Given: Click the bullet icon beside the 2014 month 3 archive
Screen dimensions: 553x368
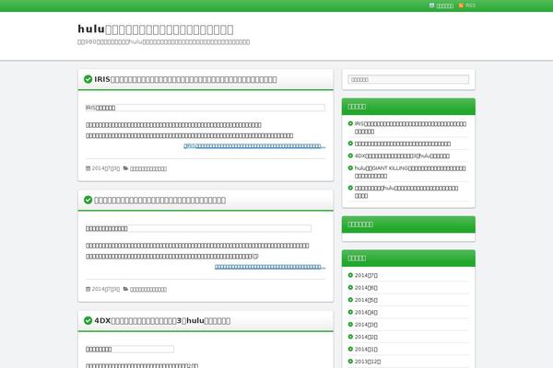Looking at the screenshot, I should coord(350,325).
